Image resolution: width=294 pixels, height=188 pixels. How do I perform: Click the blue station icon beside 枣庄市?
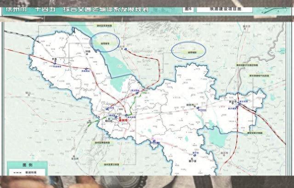125,49
